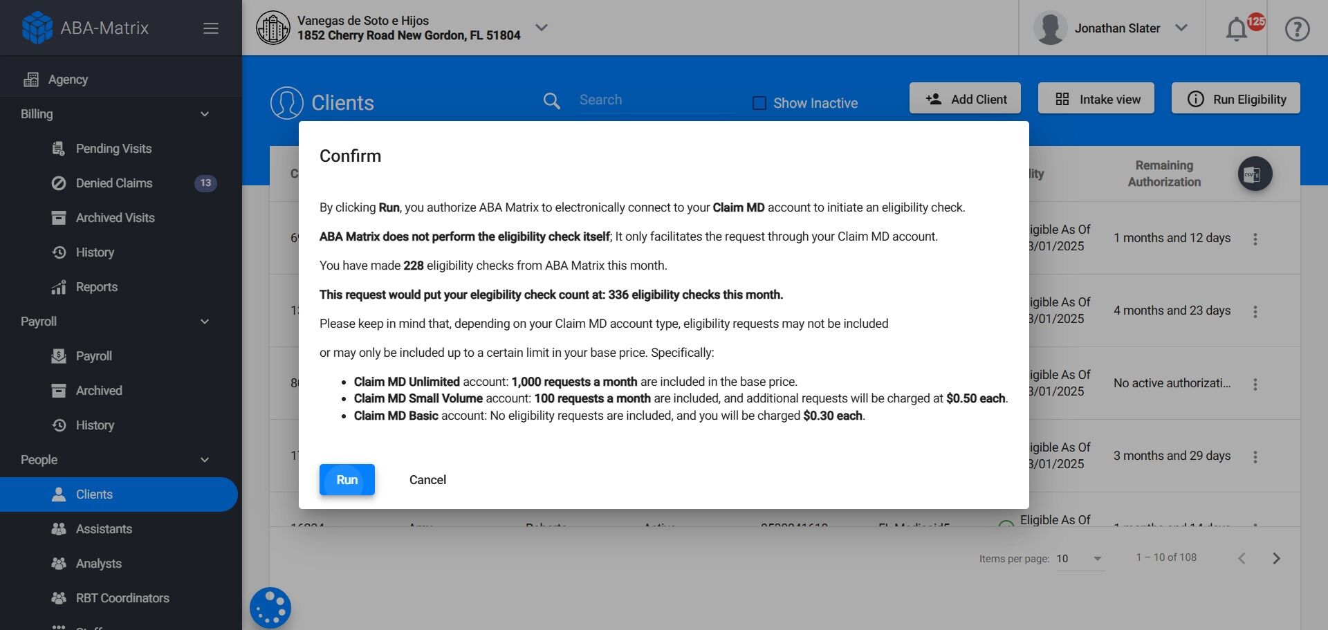The height and width of the screenshot is (630, 1328).
Task: Export clients via the CSV icon
Action: coord(1255,174)
